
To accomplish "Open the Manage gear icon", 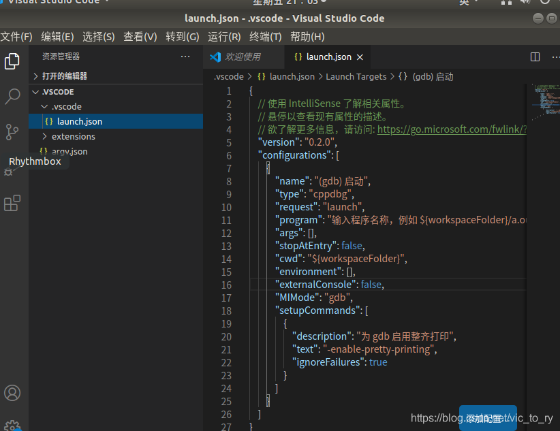I will 12,426.
